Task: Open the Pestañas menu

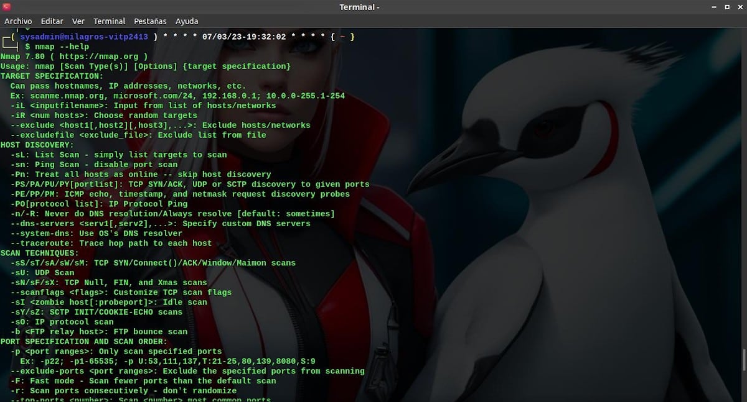Action: tap(150, 21)
